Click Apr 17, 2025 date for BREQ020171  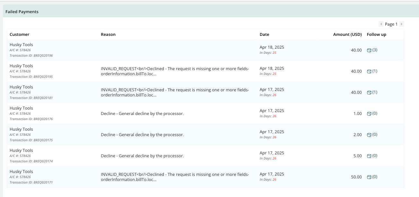(x=272, y=174)
